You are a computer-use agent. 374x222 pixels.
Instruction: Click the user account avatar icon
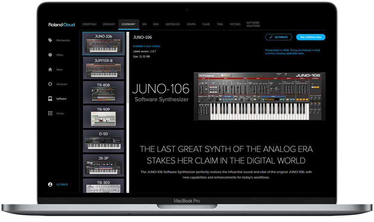point(50,184)
